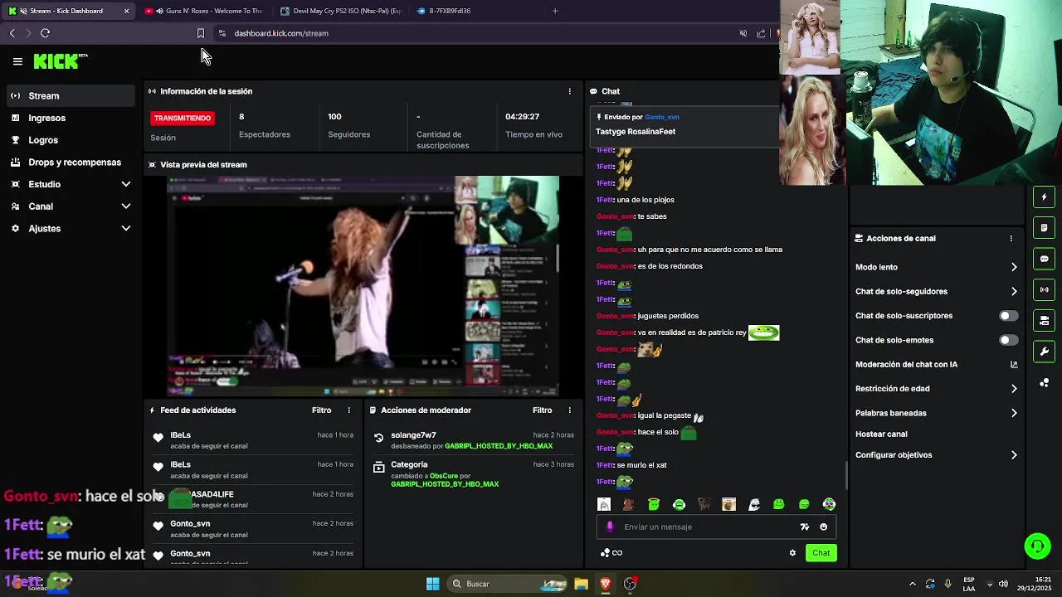Open the broadcast signal widget in right toolbar
The height and width of the screenshot is (597, 1062).
(x=1044, y=289)
